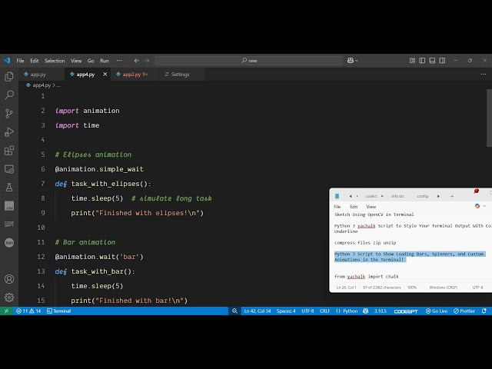
Task: Open the Go menu
Action: pyautogui.click(x=91, y=61)
